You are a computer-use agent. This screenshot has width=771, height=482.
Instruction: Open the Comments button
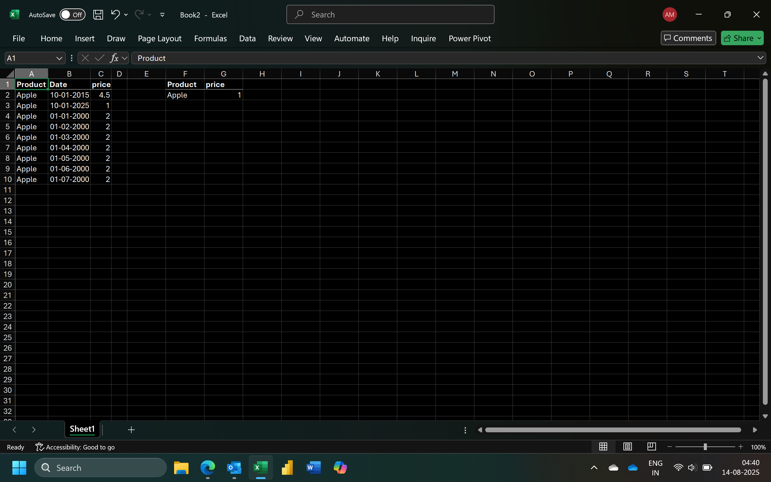[x=688, y=38]
